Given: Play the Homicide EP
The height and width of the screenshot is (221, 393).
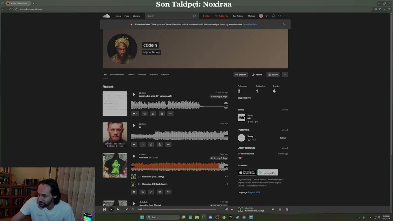Looking at the screenshot, I should [134, 156].
